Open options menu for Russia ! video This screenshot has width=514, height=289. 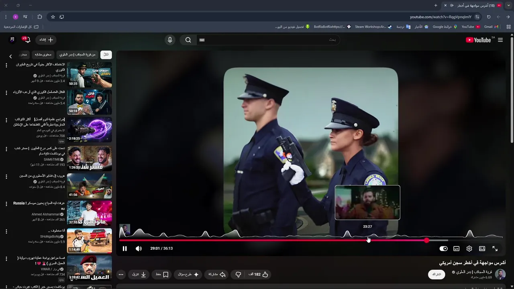(x=6, y=204)
